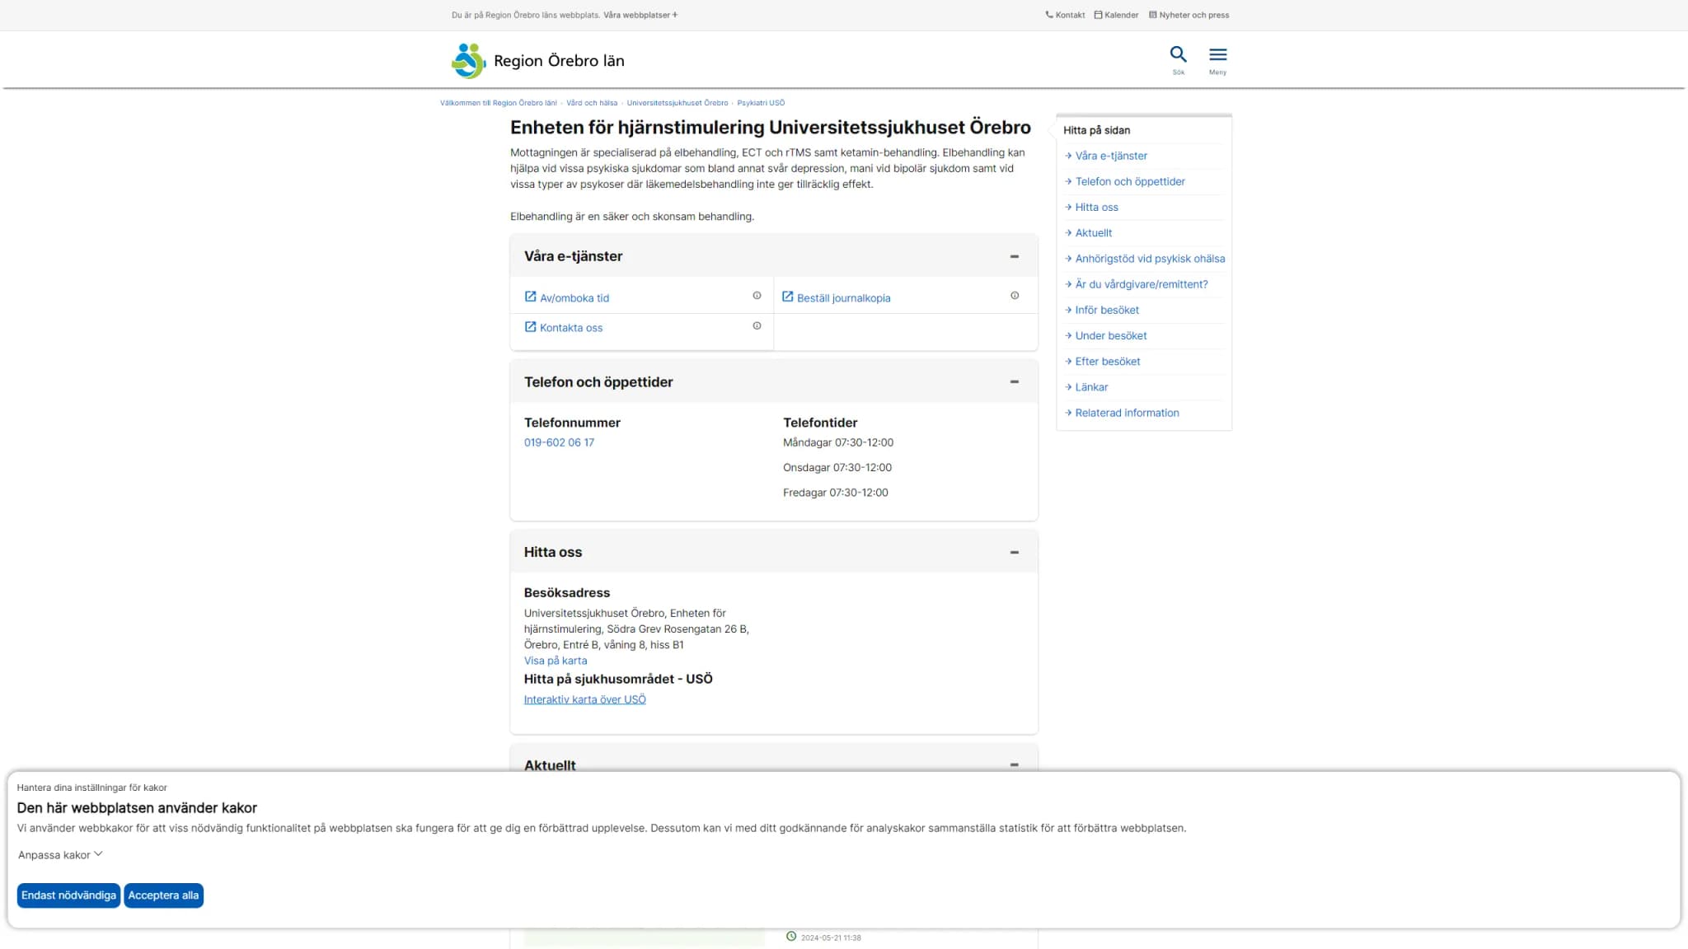Jump to Anhörigstöd vid psykisk ohälsa
This screenshot has width=1688, height=949.
[1150, 259]
